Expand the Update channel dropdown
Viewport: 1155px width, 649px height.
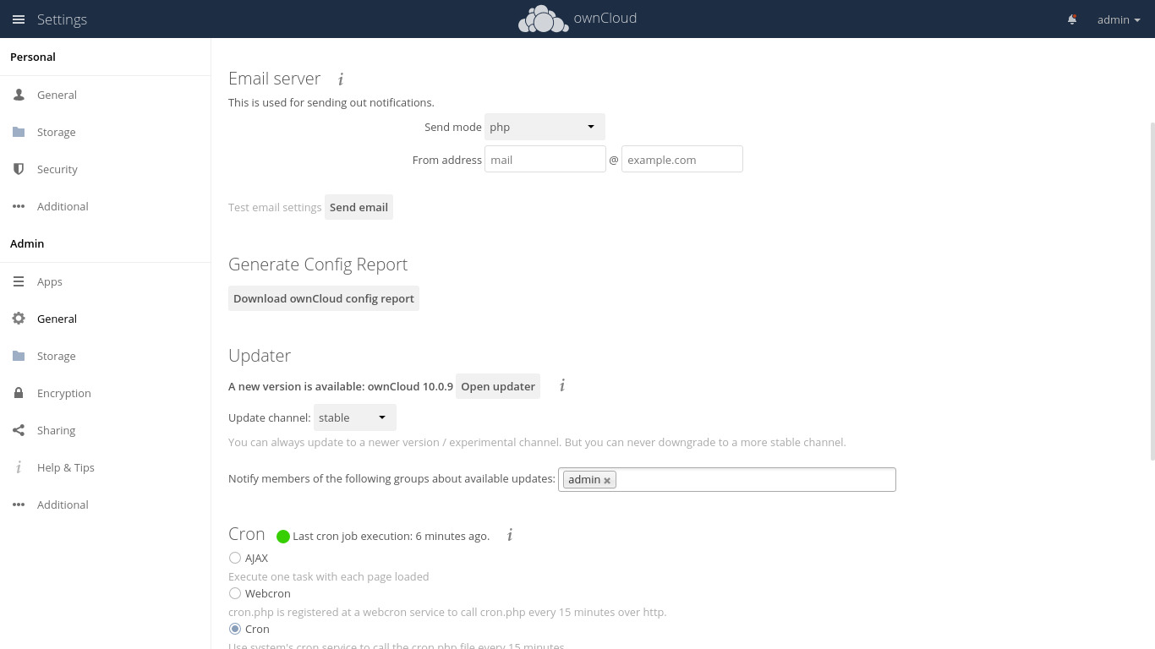coord(354,417)
